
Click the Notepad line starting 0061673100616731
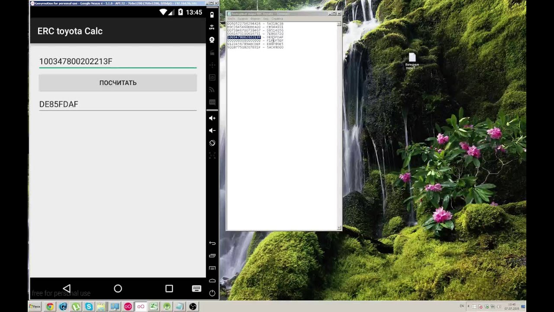coord(255,34)
